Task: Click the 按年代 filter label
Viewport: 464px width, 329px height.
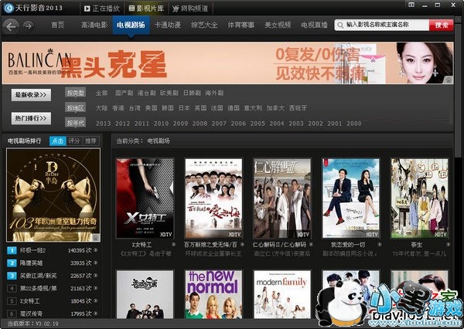Action: tap(76, 123)
